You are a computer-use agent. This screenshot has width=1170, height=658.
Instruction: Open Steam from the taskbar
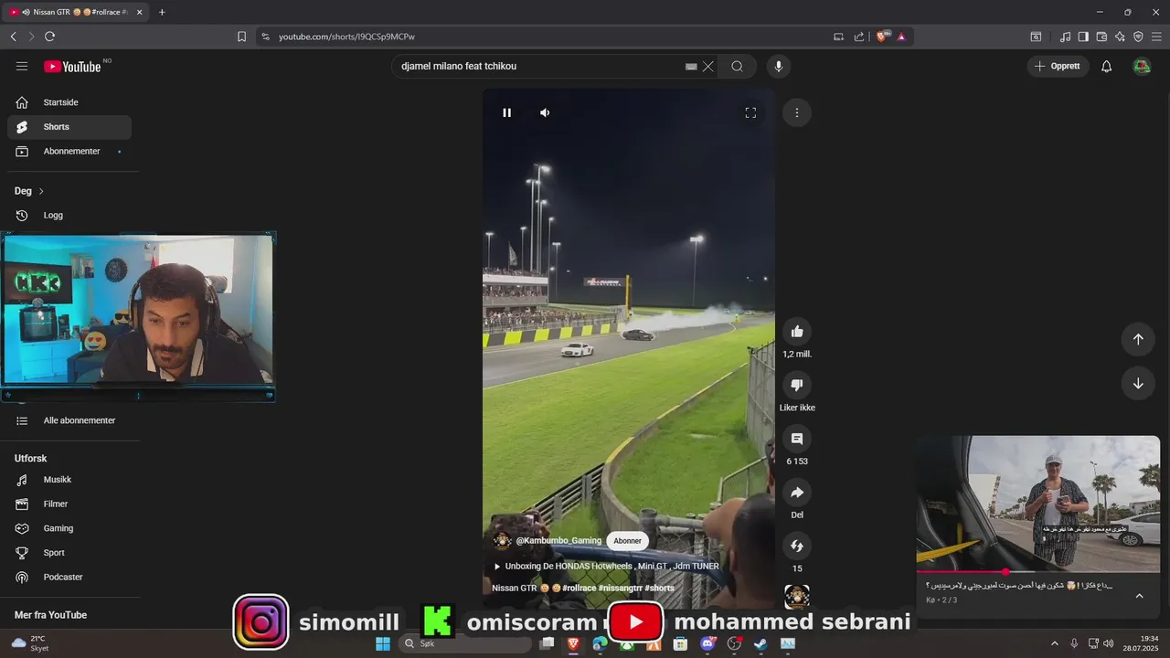760,643
